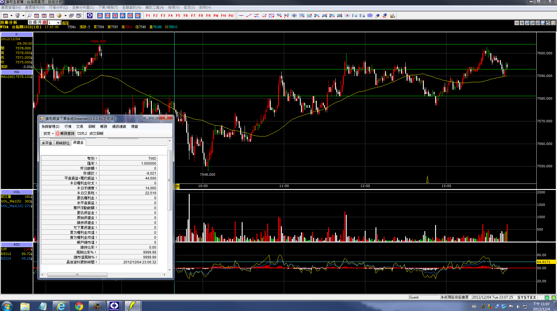Select the trend line drawing tool

coord(249,16)
